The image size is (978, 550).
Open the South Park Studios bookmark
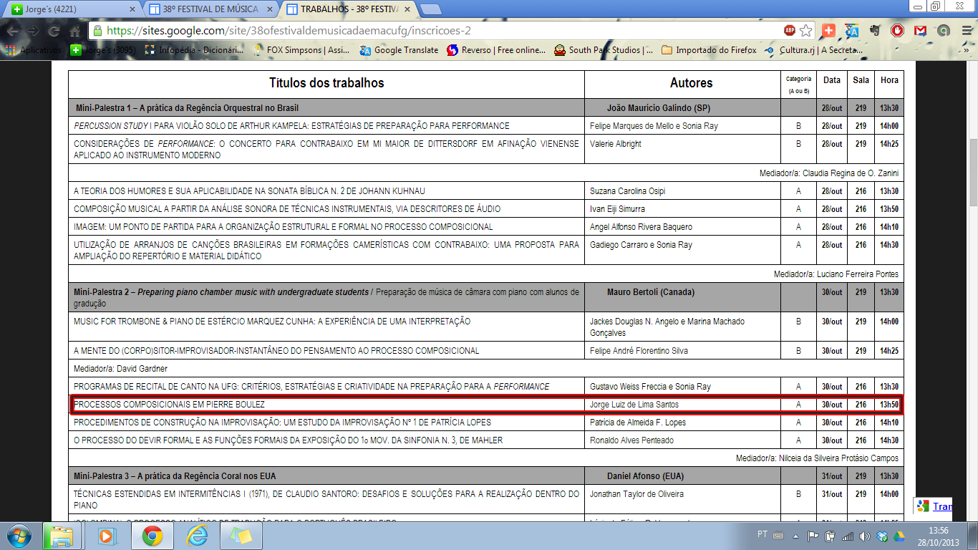[x=604, y=50]
